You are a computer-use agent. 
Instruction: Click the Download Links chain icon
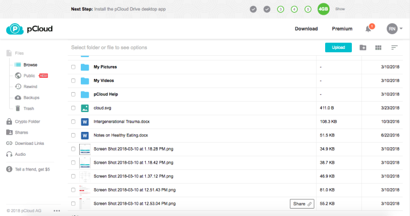coord(9,143)
